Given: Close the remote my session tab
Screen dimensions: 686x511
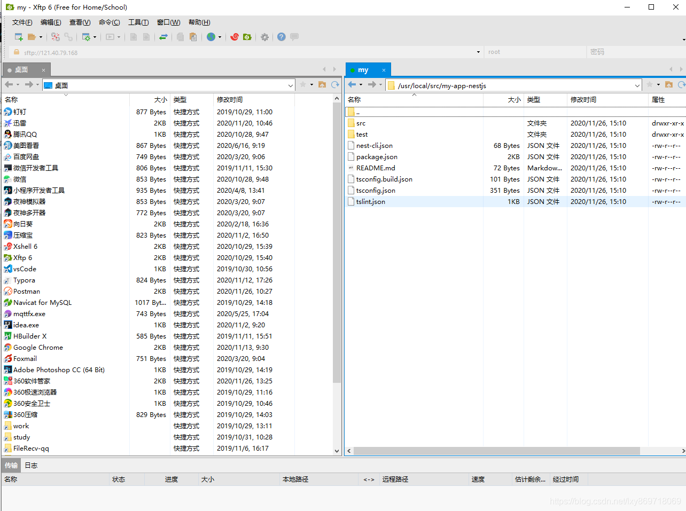Looking at the screenshot, I should pyautogui.click(x=384, y=70).
